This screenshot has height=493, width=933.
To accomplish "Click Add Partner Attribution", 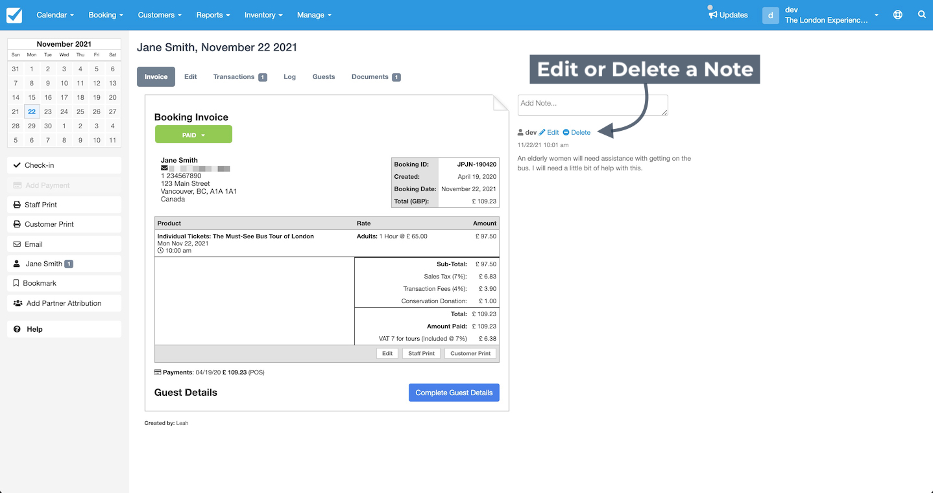I will tap(64, 303).
